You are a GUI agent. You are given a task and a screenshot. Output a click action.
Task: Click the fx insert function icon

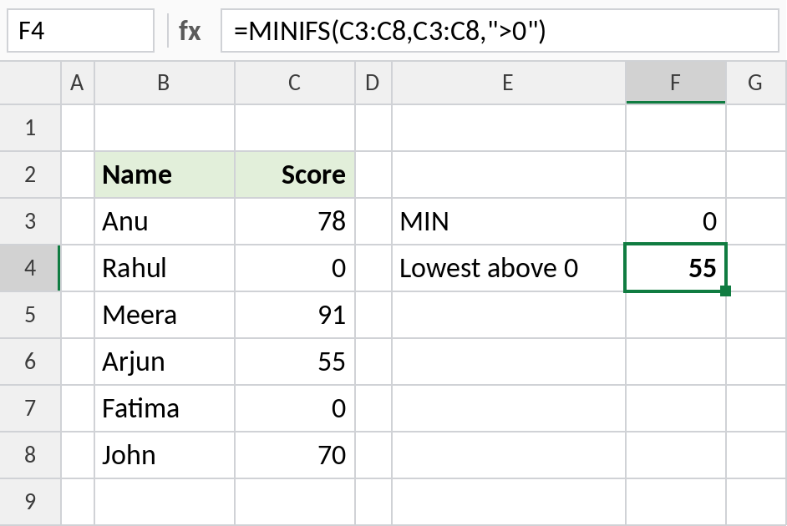[x=190, y=31]
